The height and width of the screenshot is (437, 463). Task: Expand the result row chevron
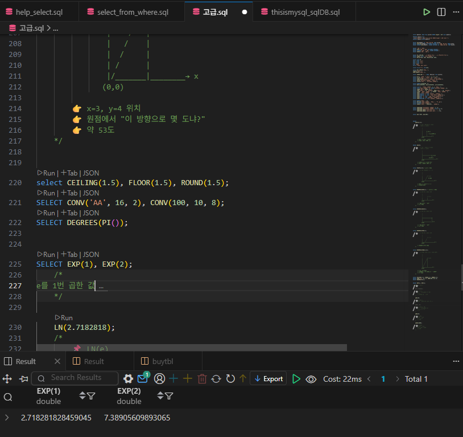click(x=7, y=418)
